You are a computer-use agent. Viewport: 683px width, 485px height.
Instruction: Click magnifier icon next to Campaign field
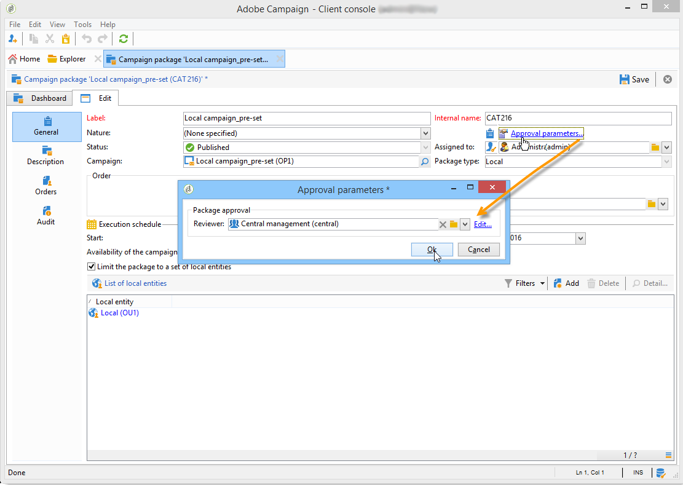pos(425,162)
